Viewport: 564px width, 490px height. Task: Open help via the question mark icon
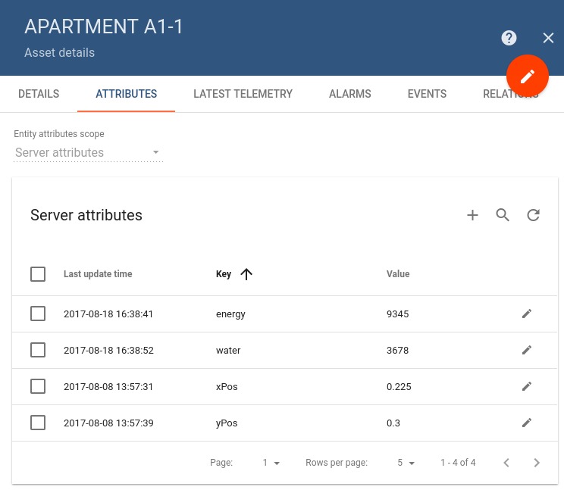pyautogui.click(x=509, y=38)
